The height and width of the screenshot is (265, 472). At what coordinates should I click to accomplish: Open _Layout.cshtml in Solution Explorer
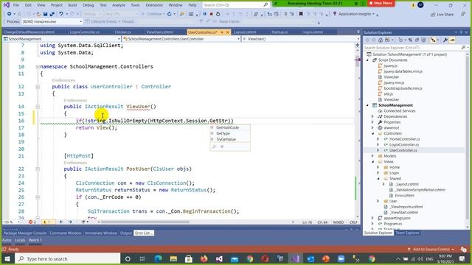(406, 184)
